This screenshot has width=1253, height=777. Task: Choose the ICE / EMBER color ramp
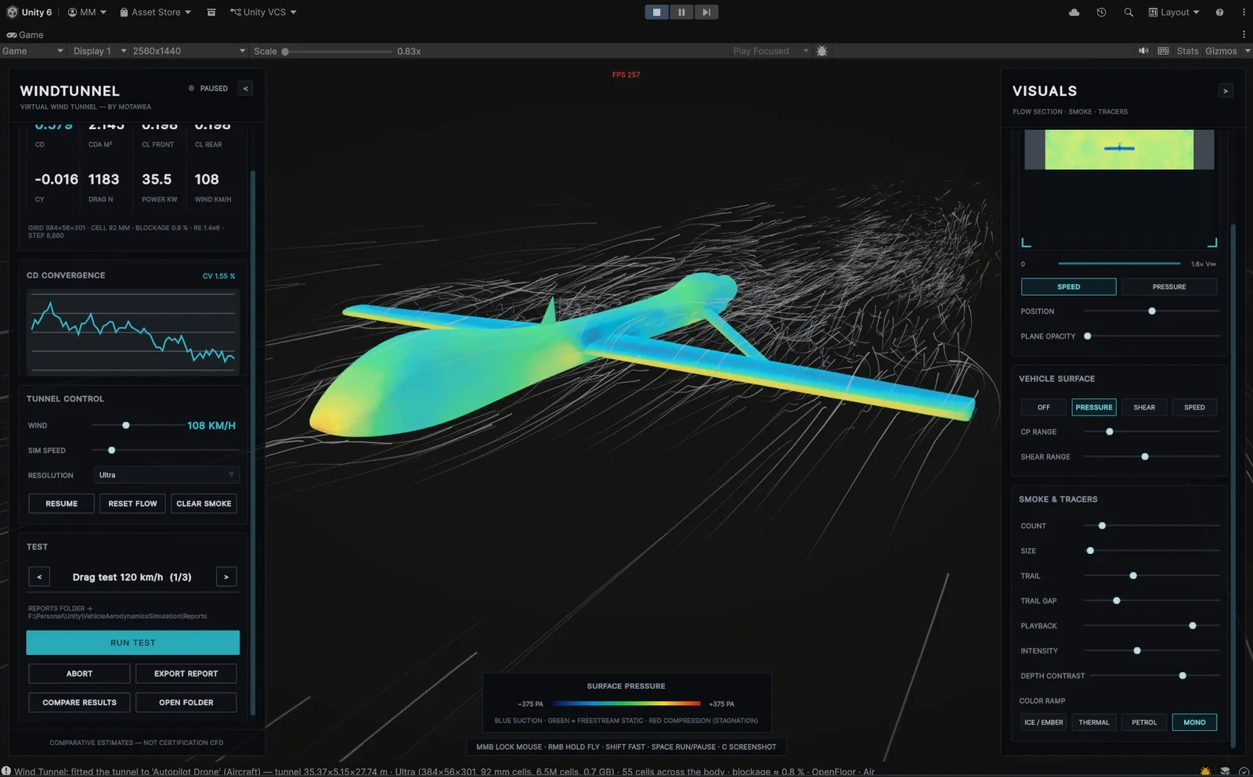[1044, 722]
